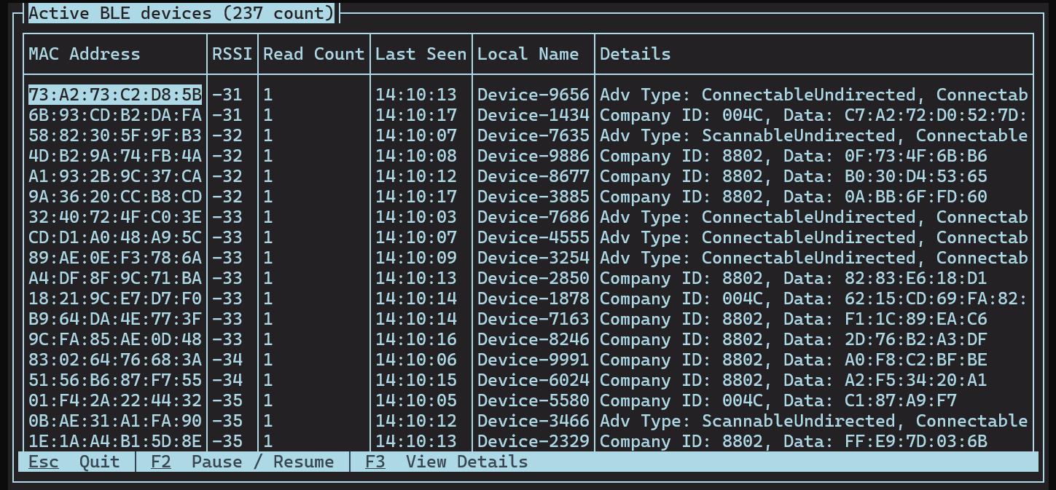Select device 01:F4:2A:22:44:32

[x=115, y=400]
